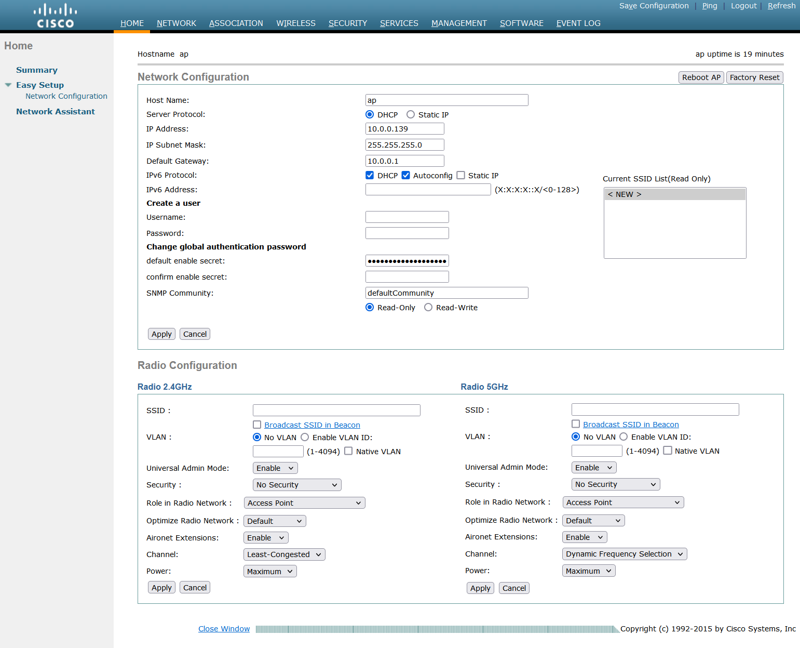Expand 5GHz Channel Dynamic Frequency Selection dropdown
Image resolution: width=800 pixels, height=648 pixels.
(x=624, y=554)
